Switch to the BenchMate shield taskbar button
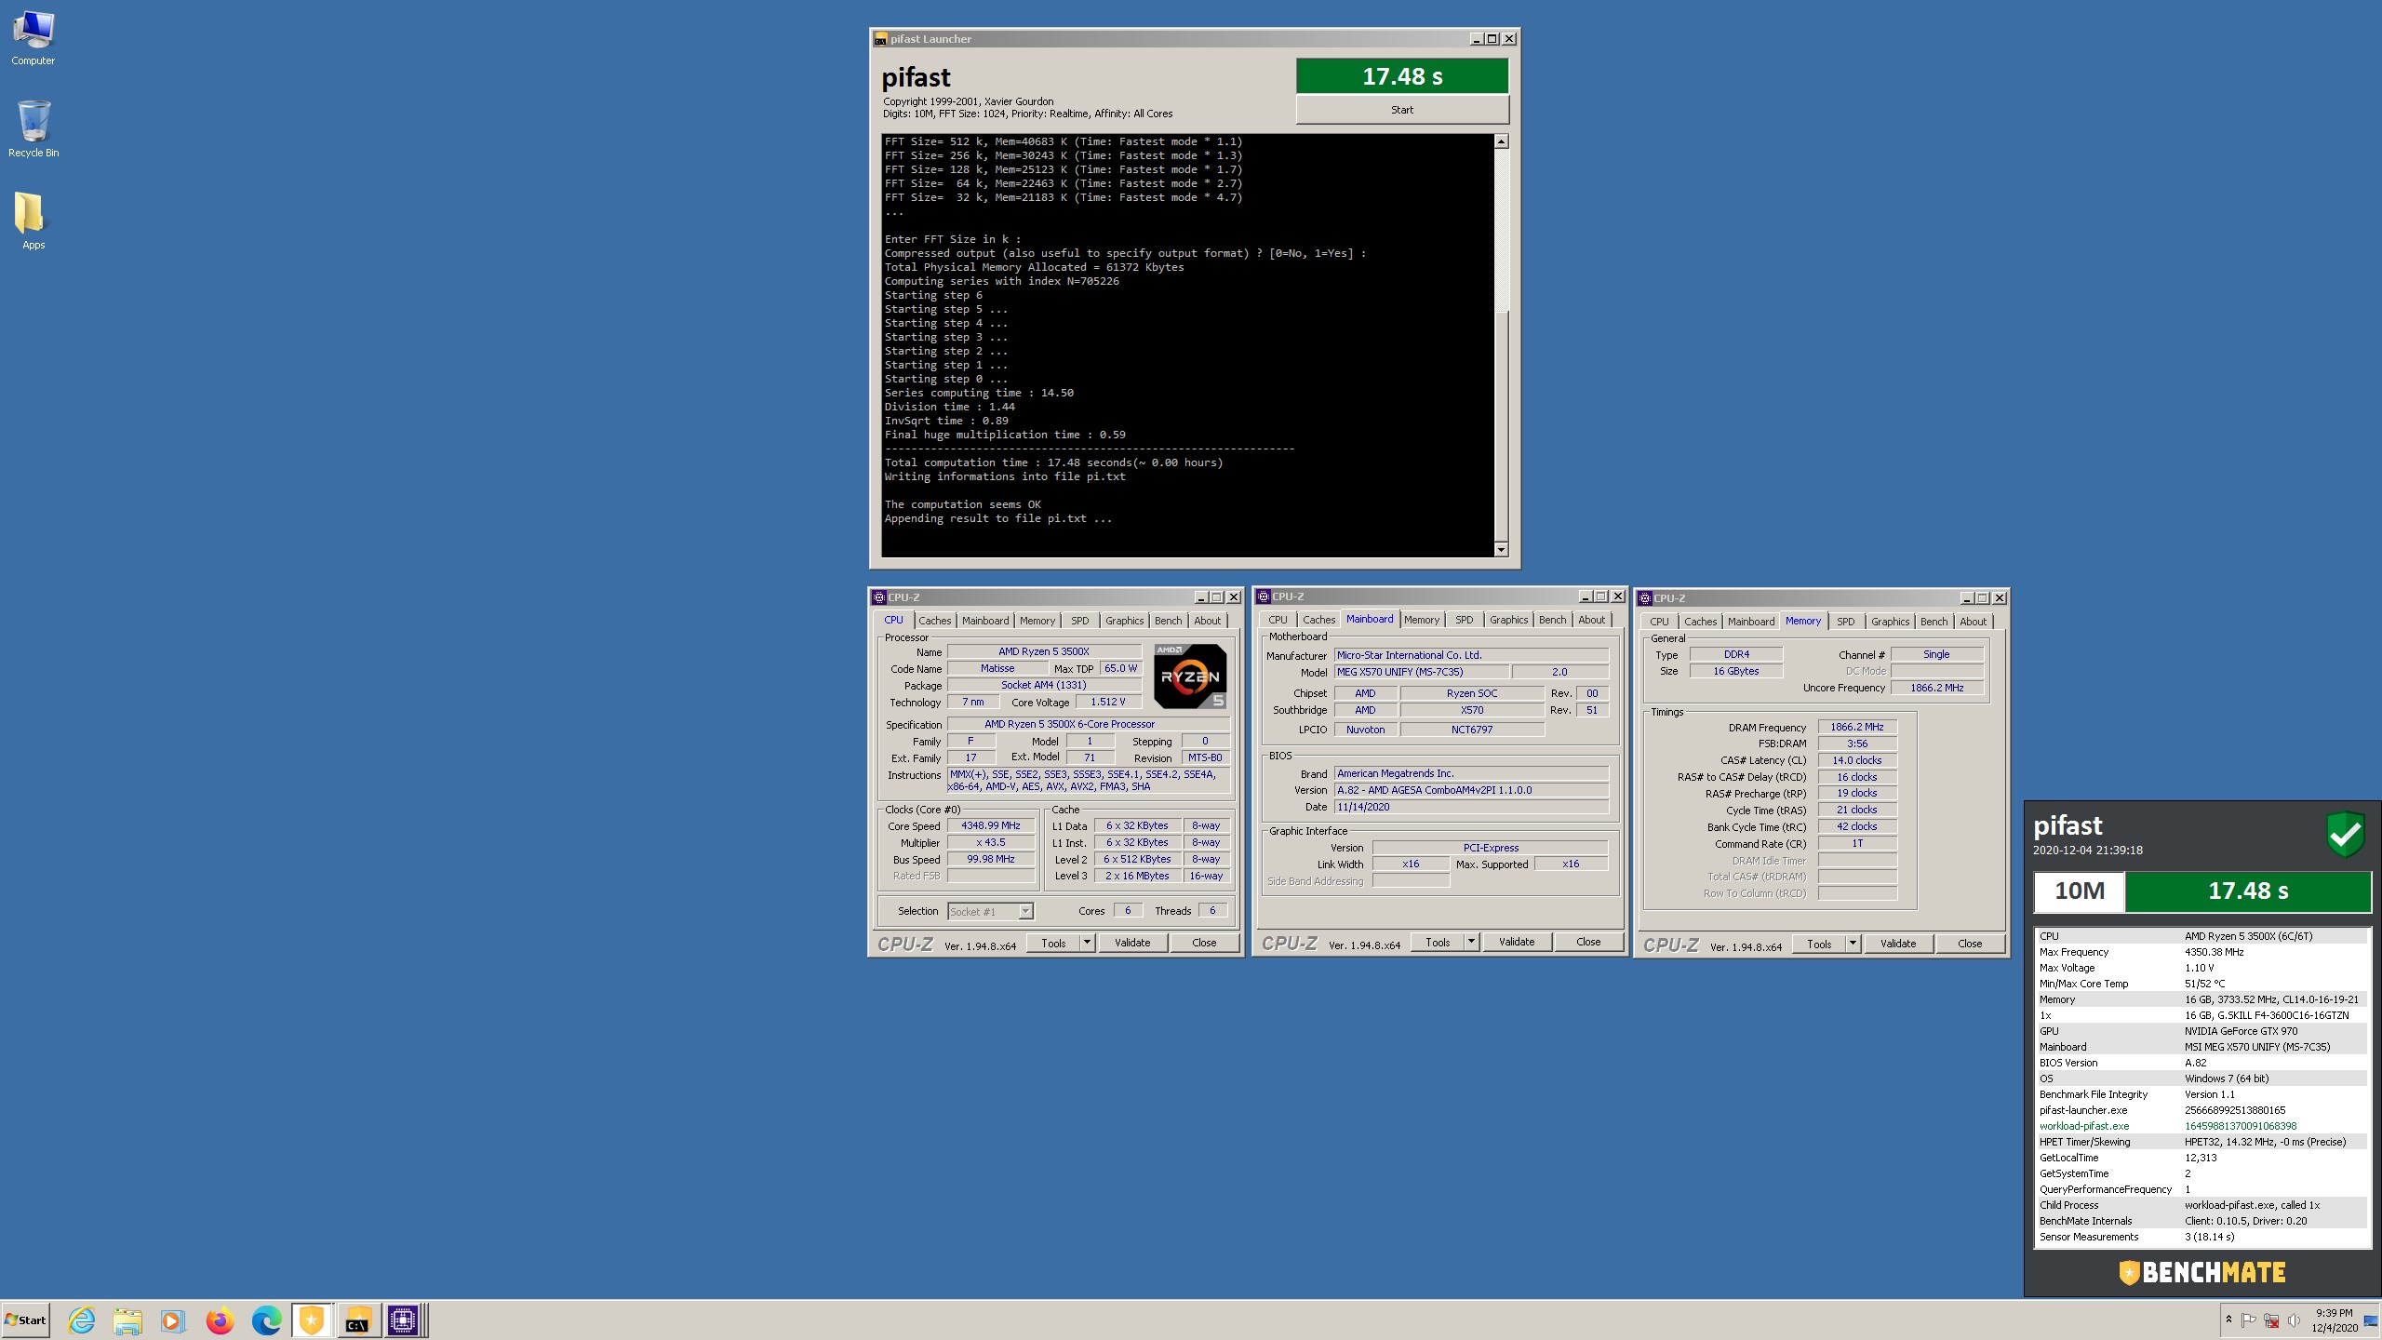This screenshot has width=2382, height=1340. point(312,1320)
